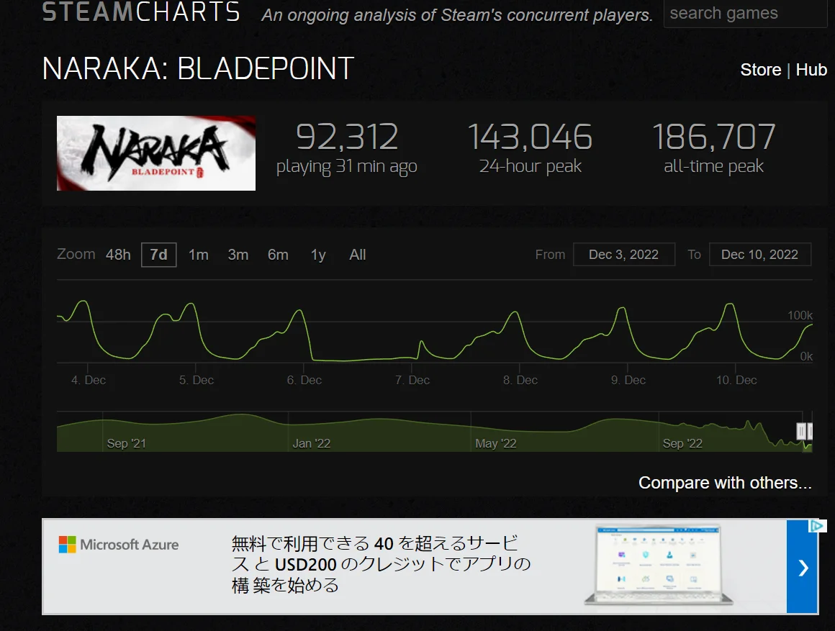Image resolution: width=835 pixels, height=631 pixels.
Task: Click the Sep '21 navigator label
Action: pos(126,443)
